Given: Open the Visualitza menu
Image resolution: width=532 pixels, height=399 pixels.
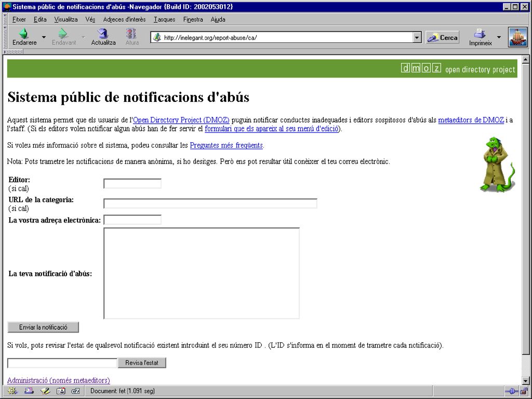Looking at the screenshot, I should [x=66, y=19].
